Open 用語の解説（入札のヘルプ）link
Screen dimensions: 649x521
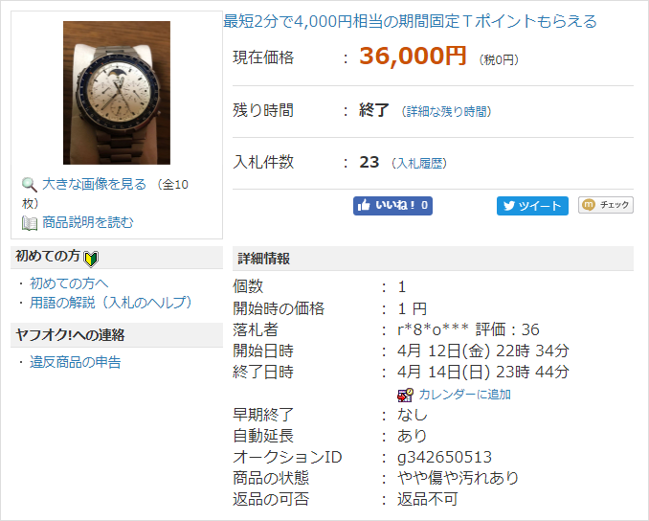(x=111, y=303)
